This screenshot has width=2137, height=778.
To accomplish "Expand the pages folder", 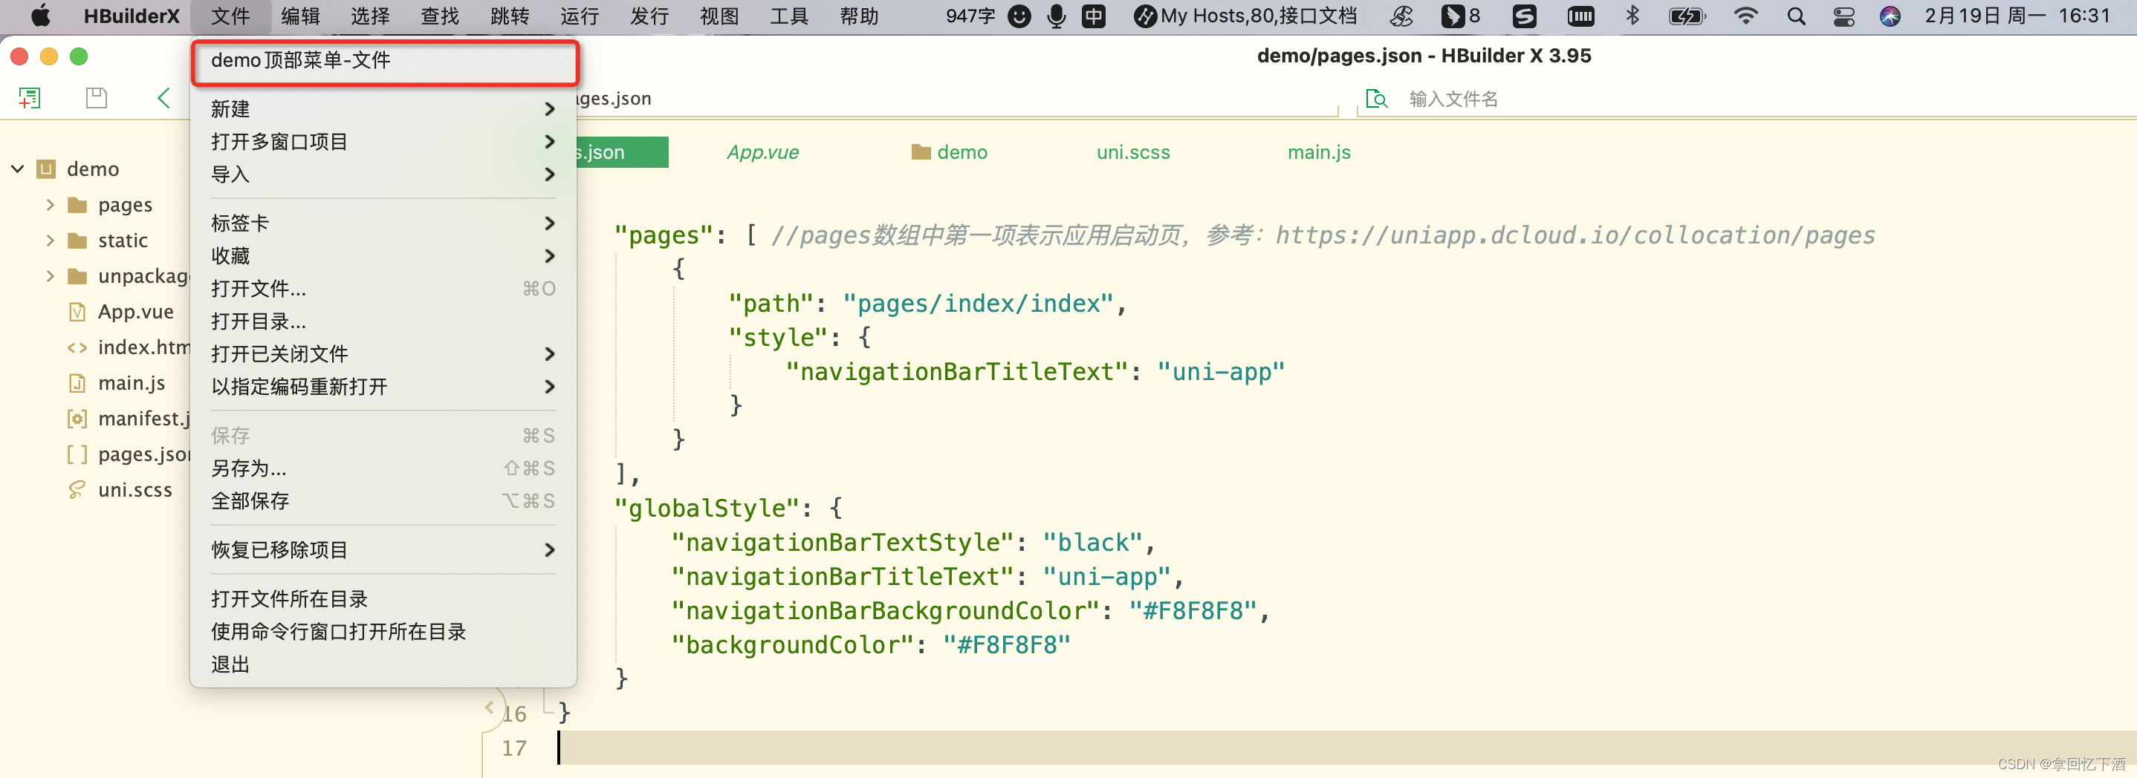I will (x=50, y=205).
